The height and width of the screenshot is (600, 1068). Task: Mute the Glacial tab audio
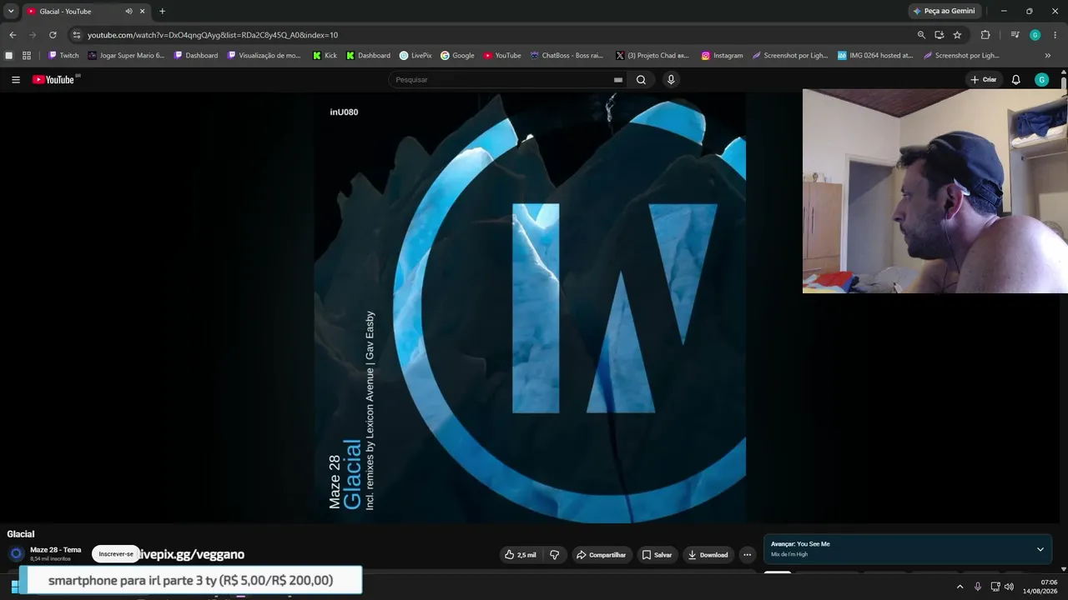128,12
